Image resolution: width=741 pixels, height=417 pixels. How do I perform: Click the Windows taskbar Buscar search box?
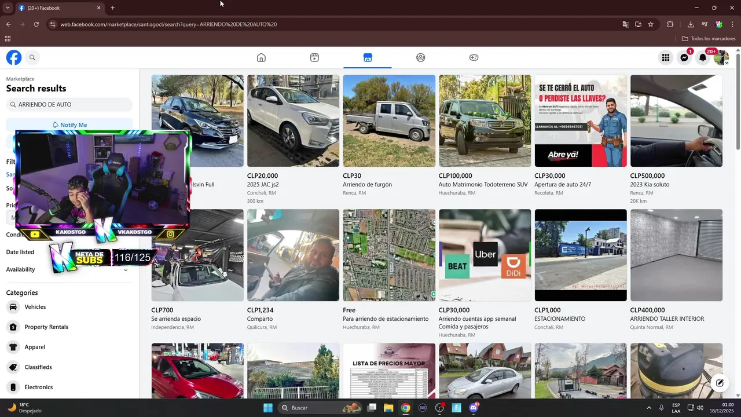(x=320, y=408)
